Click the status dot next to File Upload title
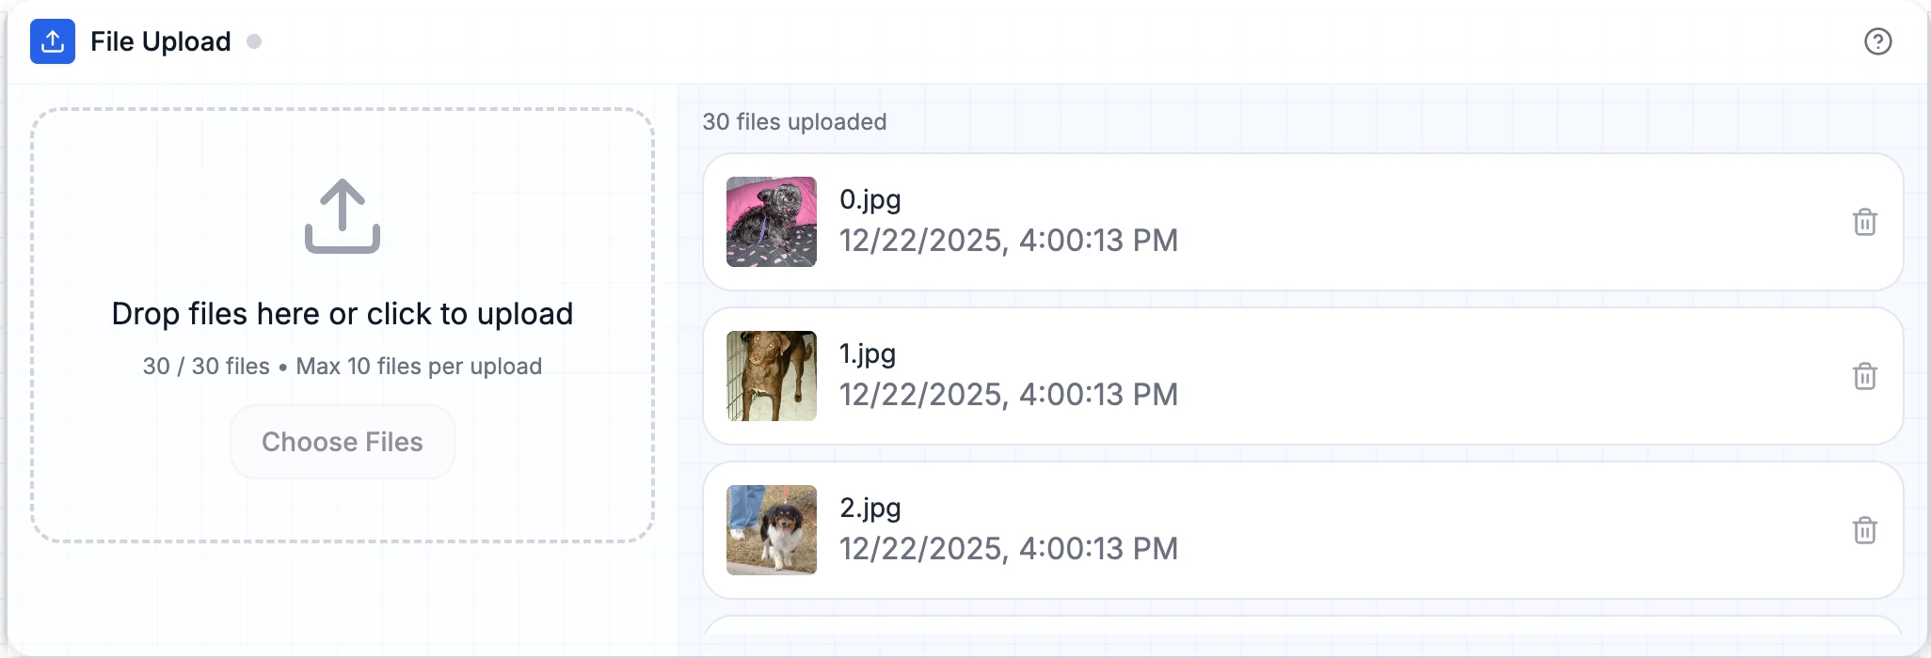Screen dimensions: 1931x658 point(253,41)
